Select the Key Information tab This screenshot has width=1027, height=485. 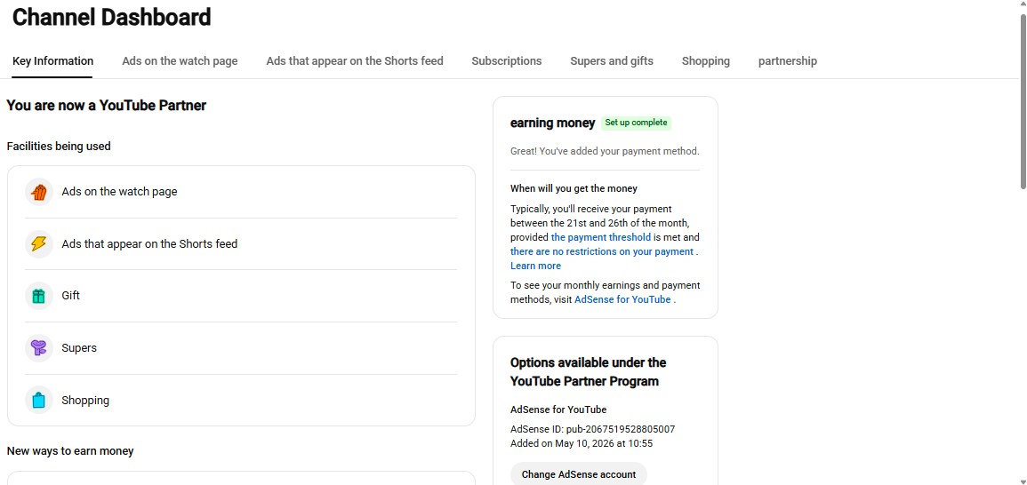[x=52, y=61]
